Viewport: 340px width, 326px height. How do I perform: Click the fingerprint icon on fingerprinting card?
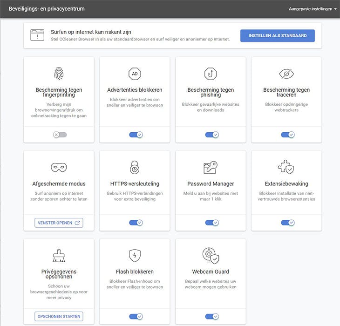tap(59, 74)
